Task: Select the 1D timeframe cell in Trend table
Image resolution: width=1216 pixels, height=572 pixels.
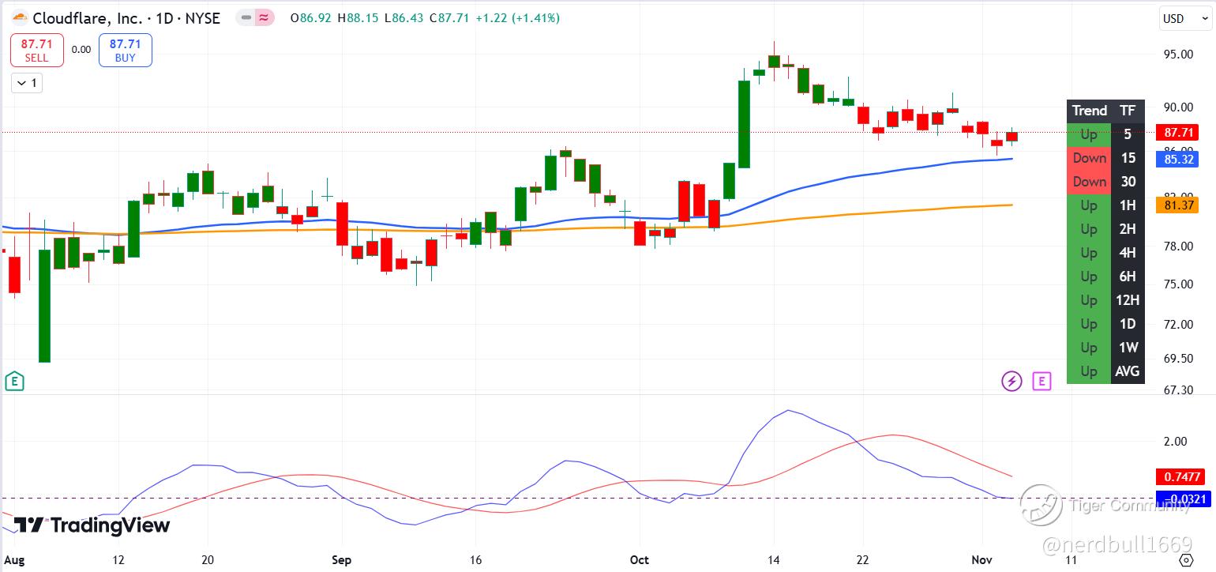Action: tap(1128, 324)
